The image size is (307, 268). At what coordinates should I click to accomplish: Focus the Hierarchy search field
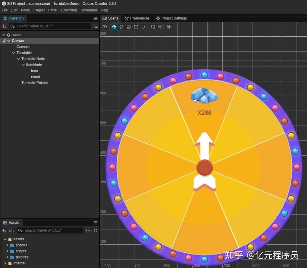tap(49, 26)
